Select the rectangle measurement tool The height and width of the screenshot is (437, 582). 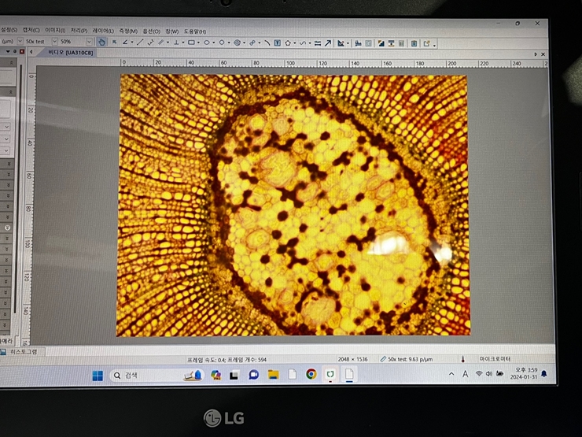(191, 43)
